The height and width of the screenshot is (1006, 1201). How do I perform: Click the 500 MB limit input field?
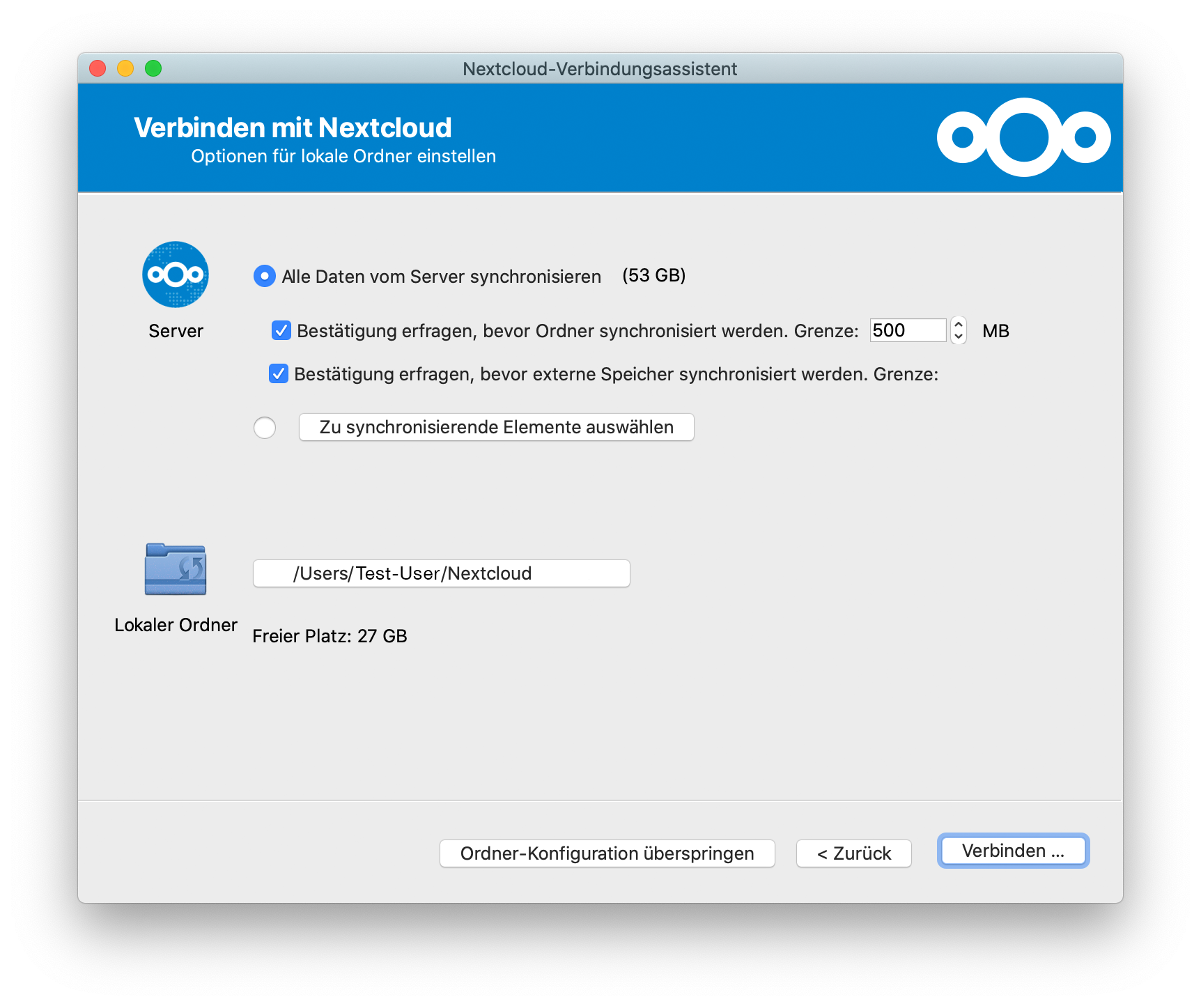907,330
